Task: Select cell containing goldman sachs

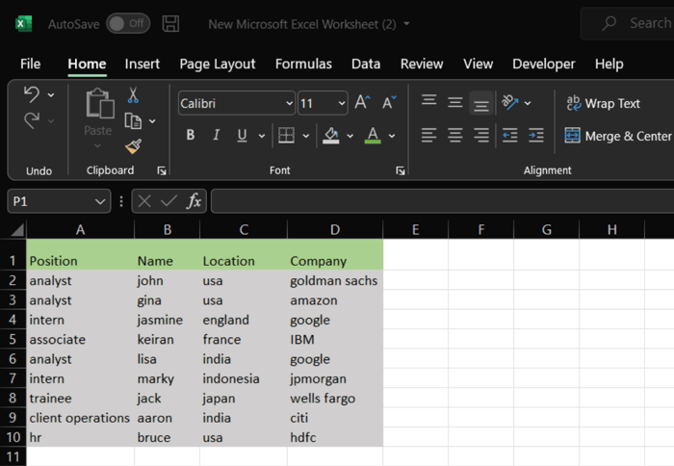Action: tap(334, 281)
